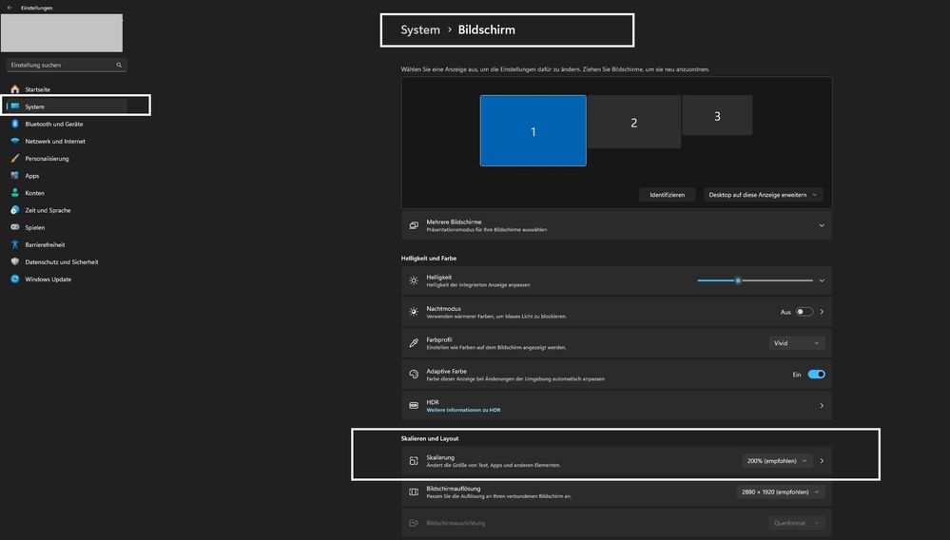The width and height of the screenshot is (950, 540).
Task: Turn off the Adaptive Farbe switch
Action: 816,375
